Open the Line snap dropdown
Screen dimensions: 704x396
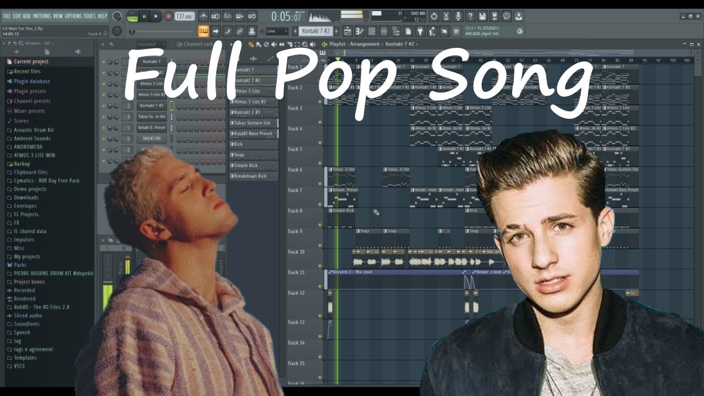coord(277,31)
